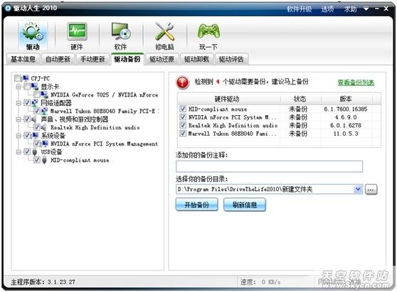Open the 玩一下 gamepad icon
Screen dimensions: 397x292
(208, 31)
